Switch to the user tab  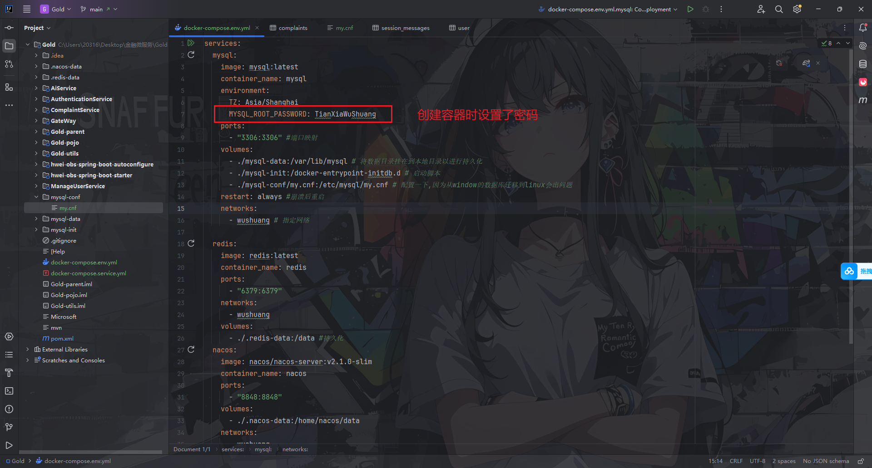pyautogui.click(x=459, y=28)
